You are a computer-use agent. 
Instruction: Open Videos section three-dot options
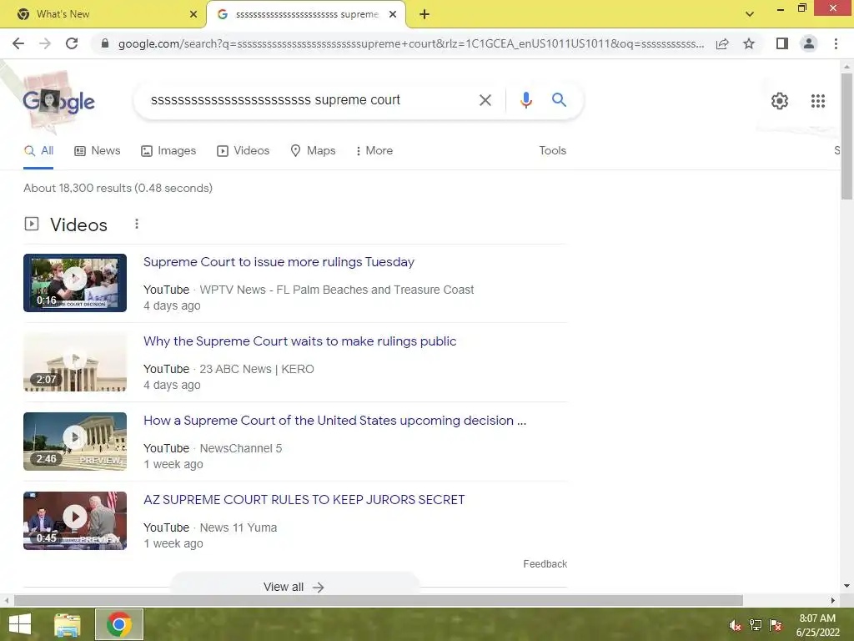point(137,224)
